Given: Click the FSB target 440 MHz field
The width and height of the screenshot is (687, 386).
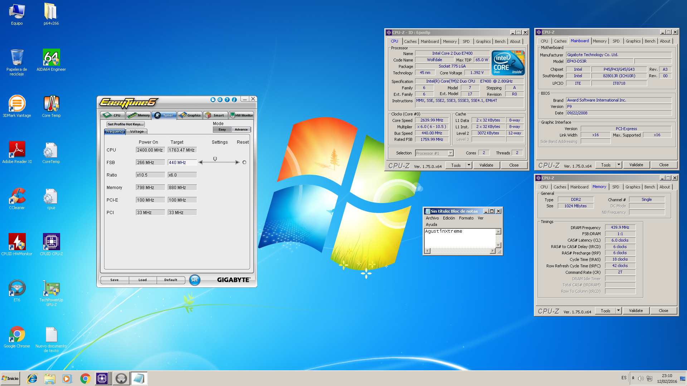Looking at the screenshot, I should click(182, 162).
